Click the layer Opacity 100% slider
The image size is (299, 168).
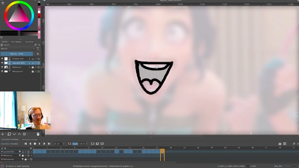tap(17, 54)
